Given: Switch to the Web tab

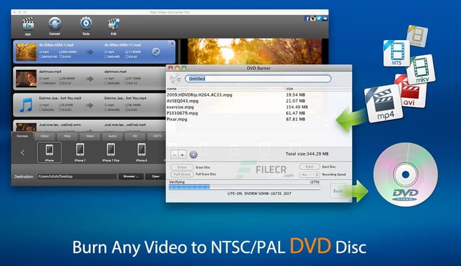Looking at the screenshot, I should click(67, 136).
